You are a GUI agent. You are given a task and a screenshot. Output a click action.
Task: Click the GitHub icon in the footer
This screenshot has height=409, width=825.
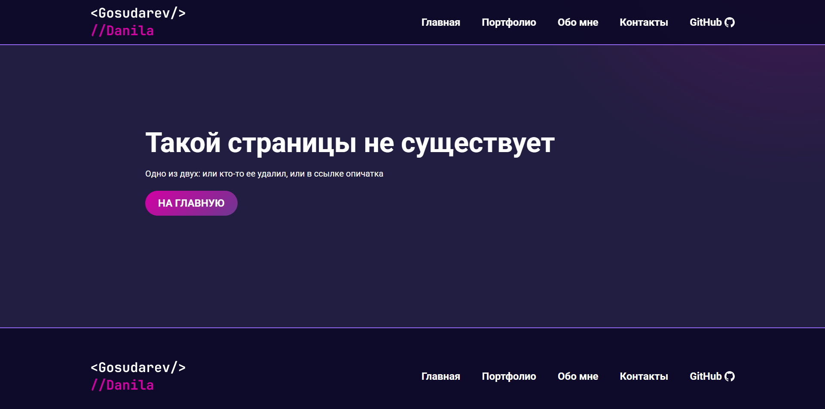(730, 376)
